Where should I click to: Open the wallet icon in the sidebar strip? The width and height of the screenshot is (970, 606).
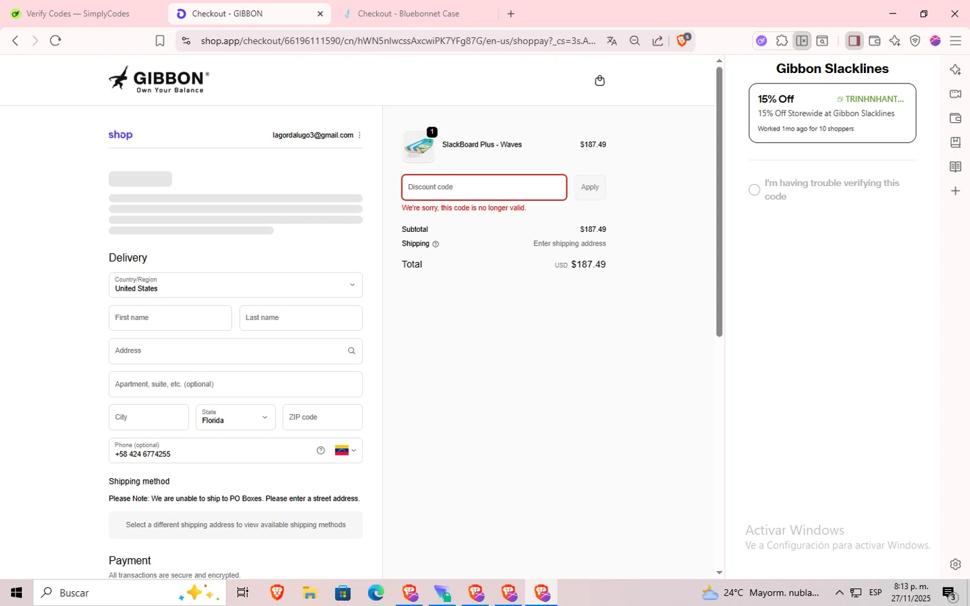(955, 118)
